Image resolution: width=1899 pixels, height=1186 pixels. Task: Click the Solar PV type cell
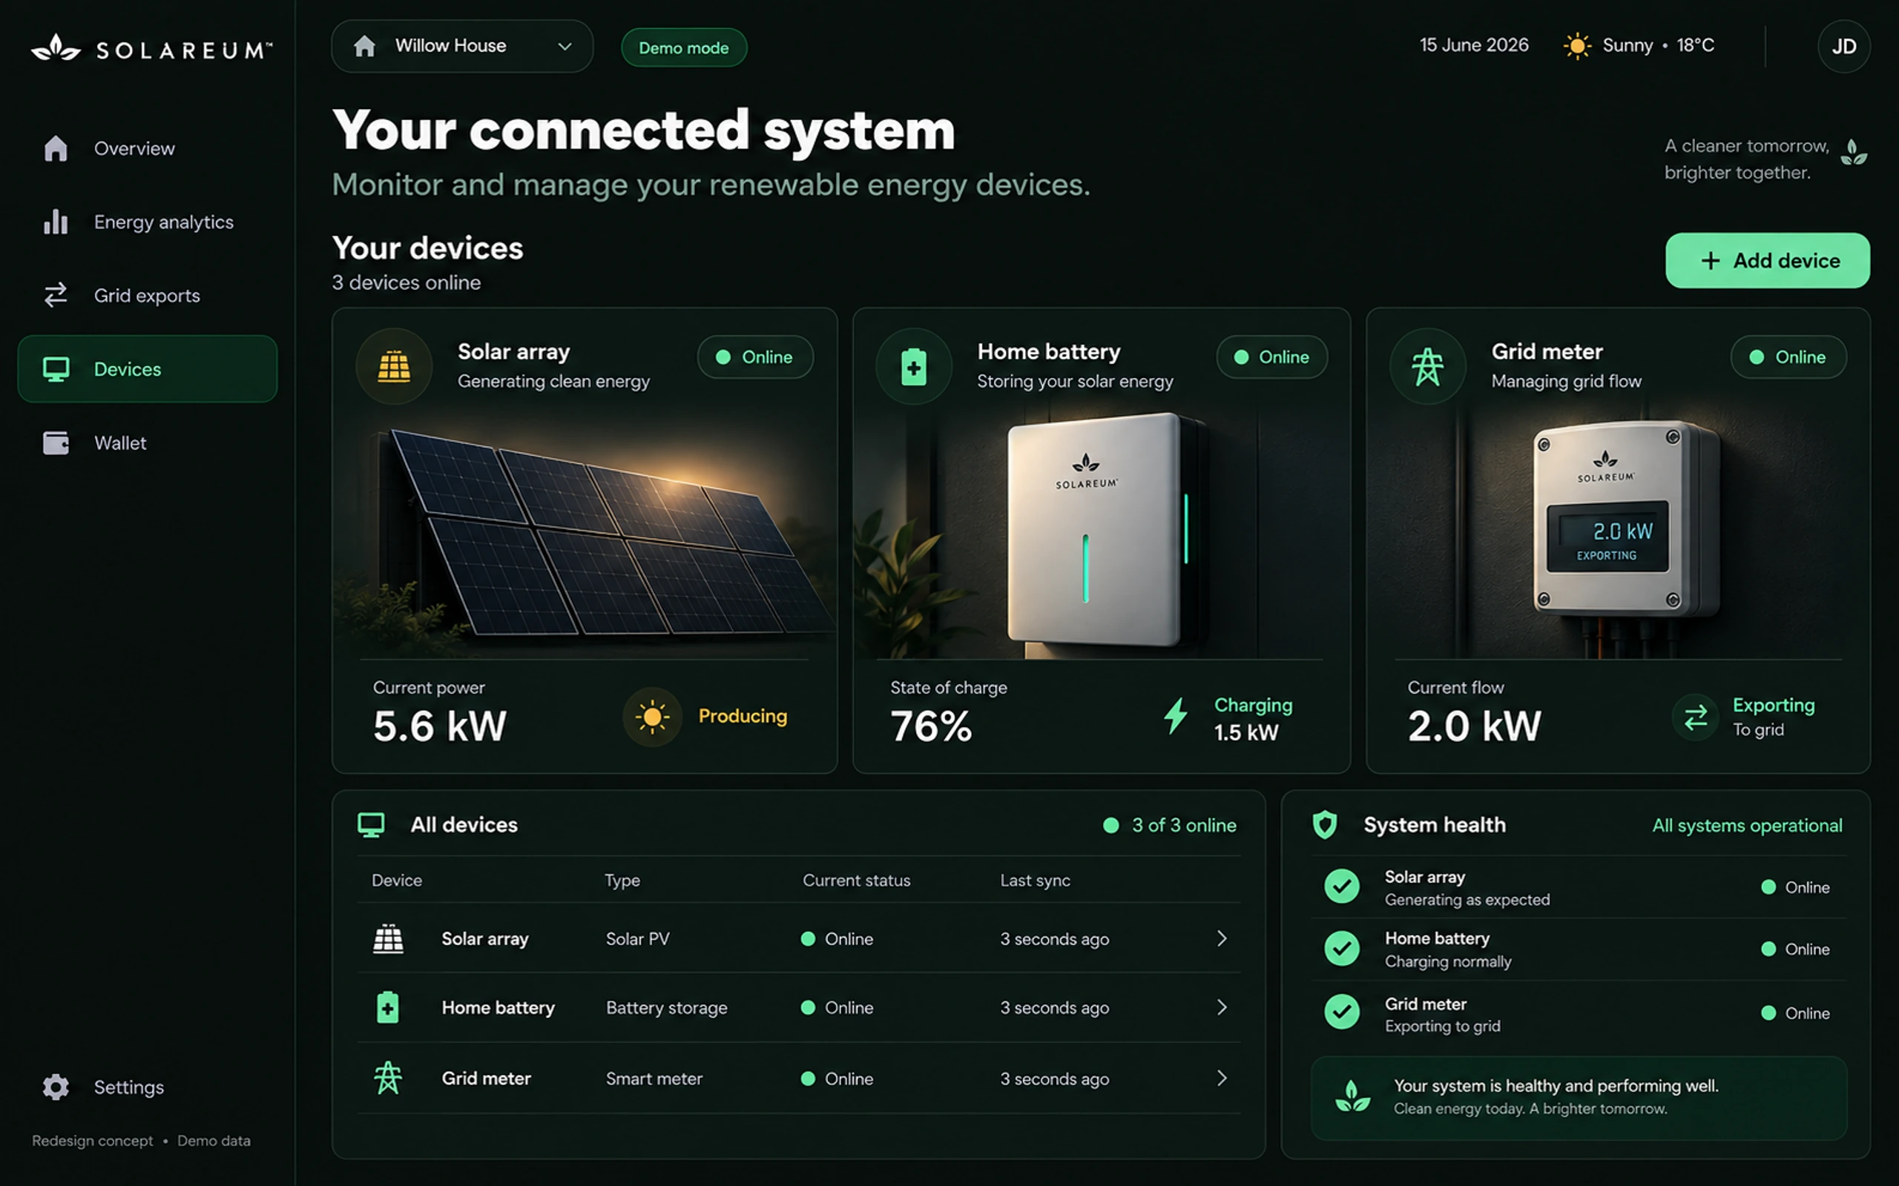pyautogui.click(x=637, y=939)
